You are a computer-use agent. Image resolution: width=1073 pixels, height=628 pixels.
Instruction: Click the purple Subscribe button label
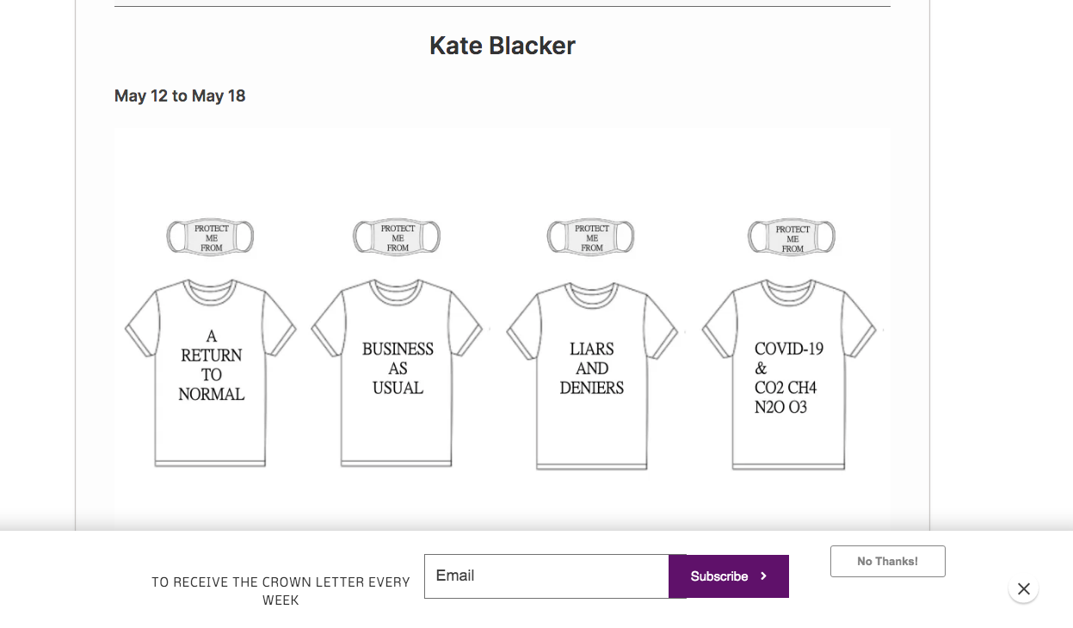point(719,576)
